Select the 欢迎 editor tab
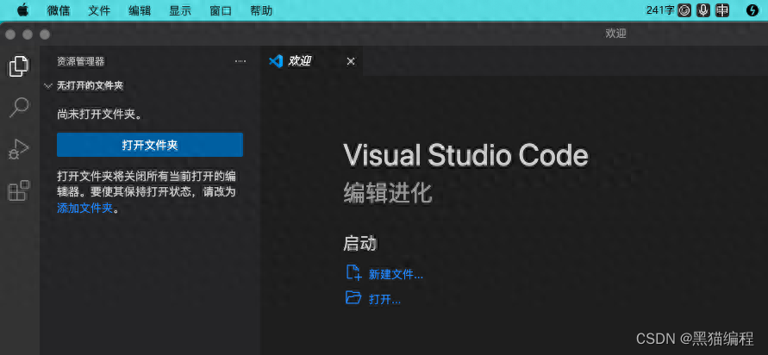 [311, 61]
